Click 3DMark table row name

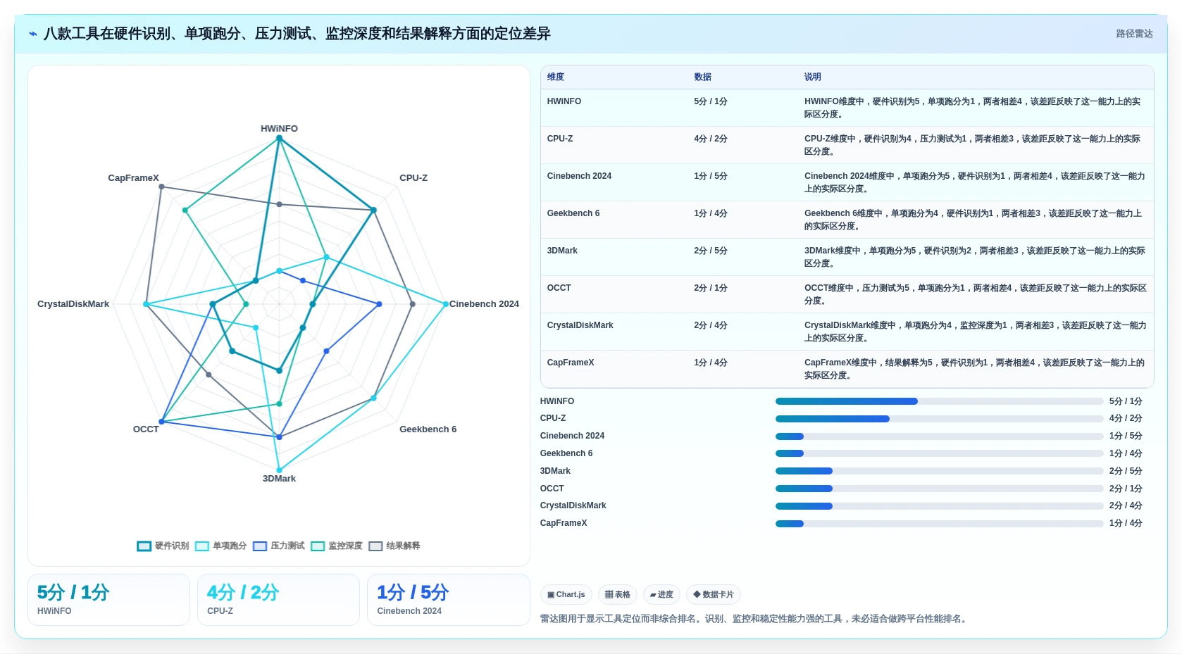pyautogui.click(x=562, y=251)
